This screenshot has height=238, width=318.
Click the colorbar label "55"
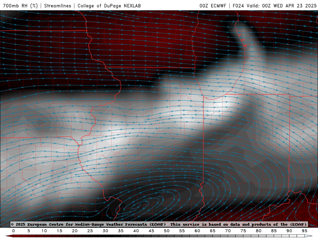point(182,231)
